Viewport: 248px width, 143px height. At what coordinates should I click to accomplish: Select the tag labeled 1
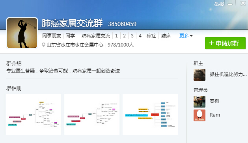pos(116,36)
